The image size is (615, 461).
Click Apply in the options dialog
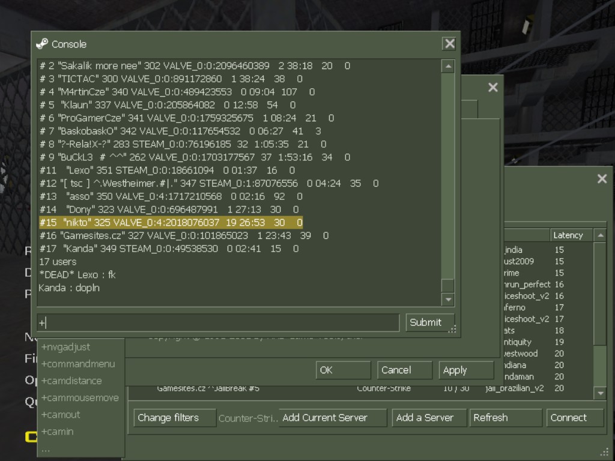pos(466,370)
